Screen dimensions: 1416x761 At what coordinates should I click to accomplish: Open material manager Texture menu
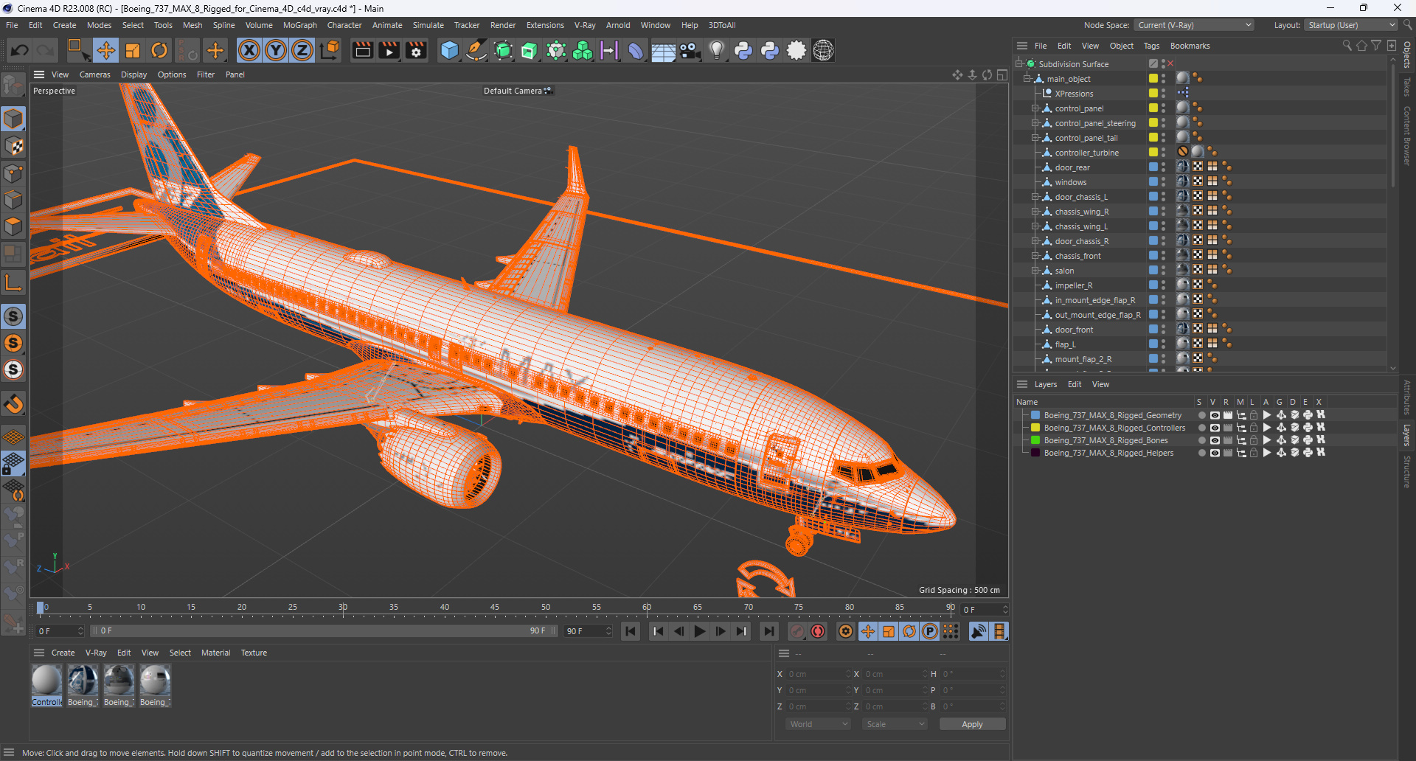tap(254, 653)
